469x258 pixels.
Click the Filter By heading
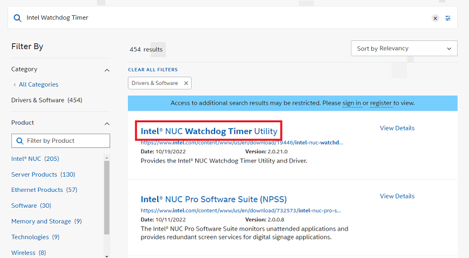(27, 47)
